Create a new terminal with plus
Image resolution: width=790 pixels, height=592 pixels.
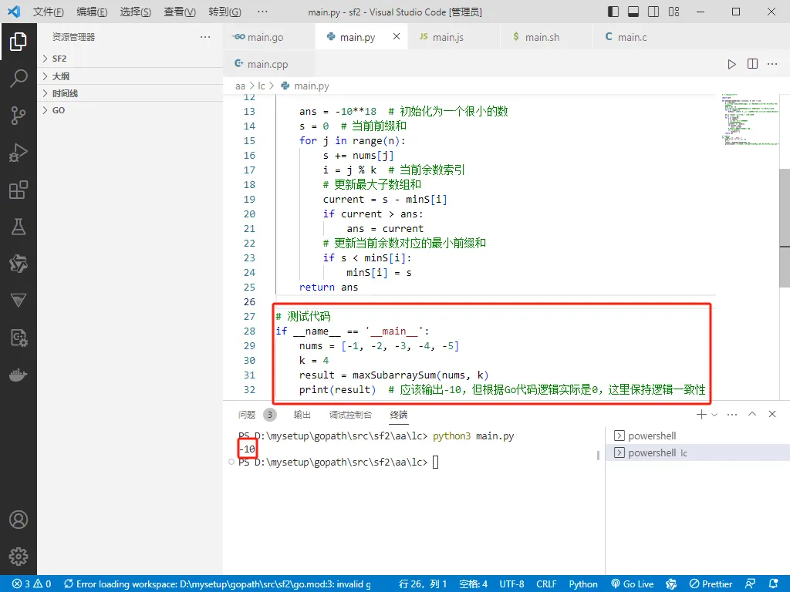point(701,414)
